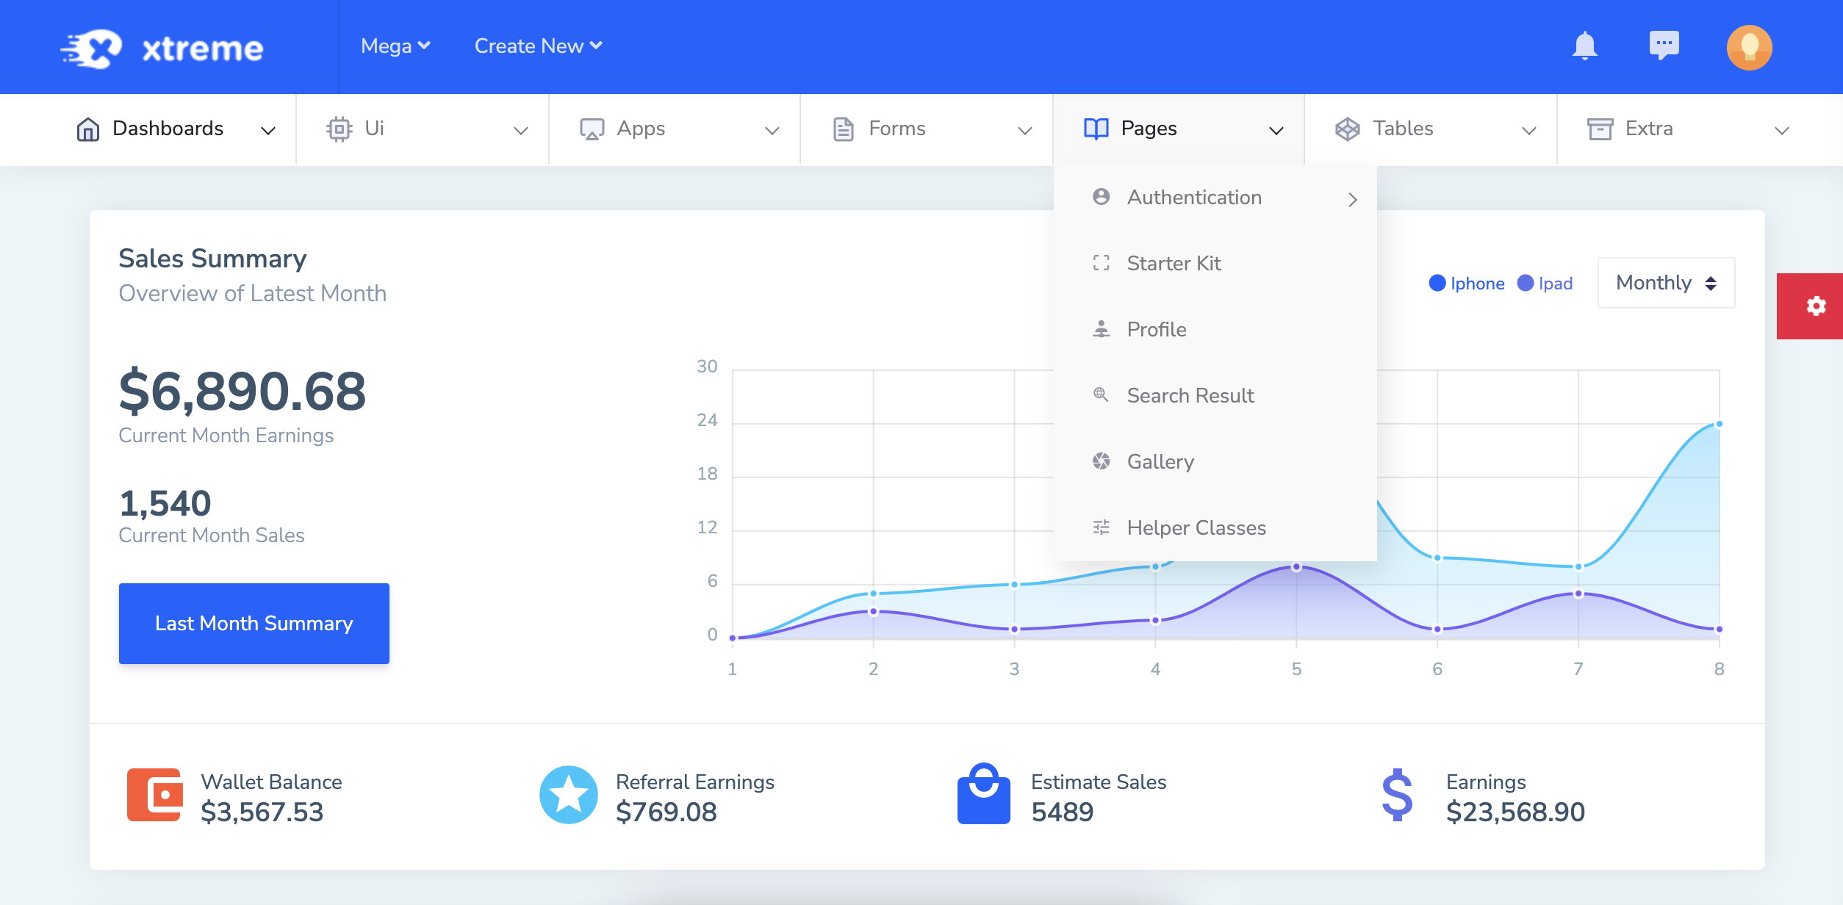Click the Iphone data point at 8
The image size is (1843, 905).
click(x=1719, y=424)
